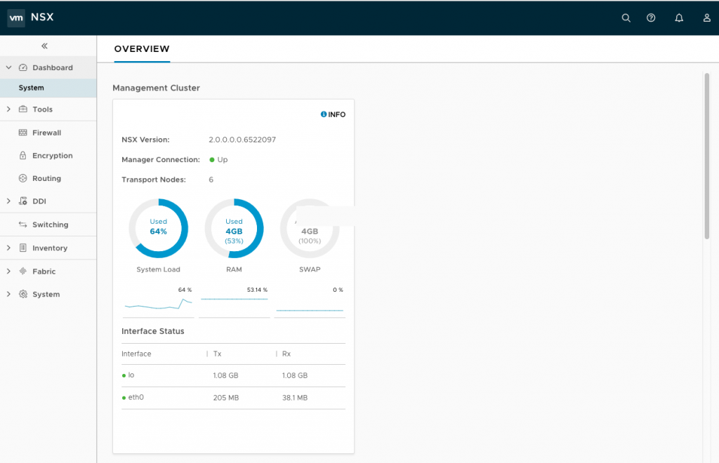The width and height of the screenshot is (719, 463).
Task: Click the Fabric diamond icon
Action: [23, 271]
